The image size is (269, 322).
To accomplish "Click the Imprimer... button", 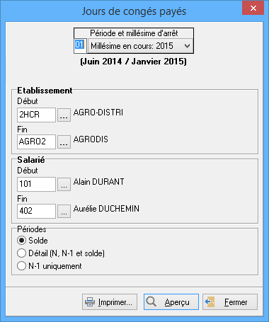I will click(x=110, y=301).
